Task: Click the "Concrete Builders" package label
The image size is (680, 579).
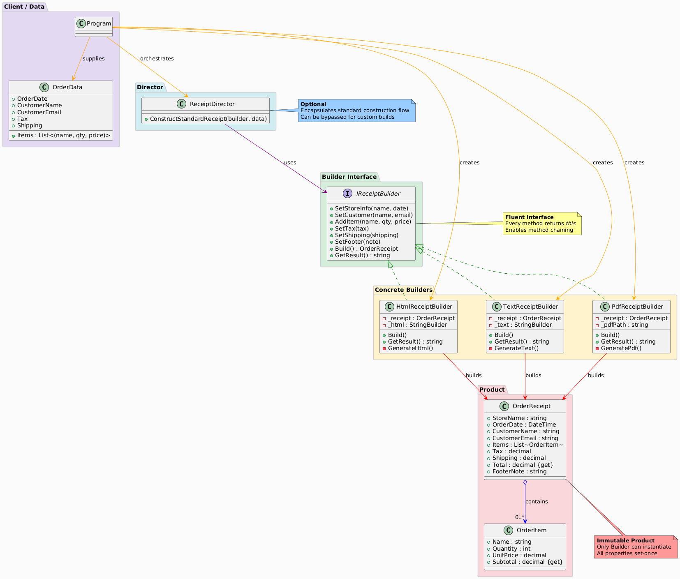Action: point(403,290)
